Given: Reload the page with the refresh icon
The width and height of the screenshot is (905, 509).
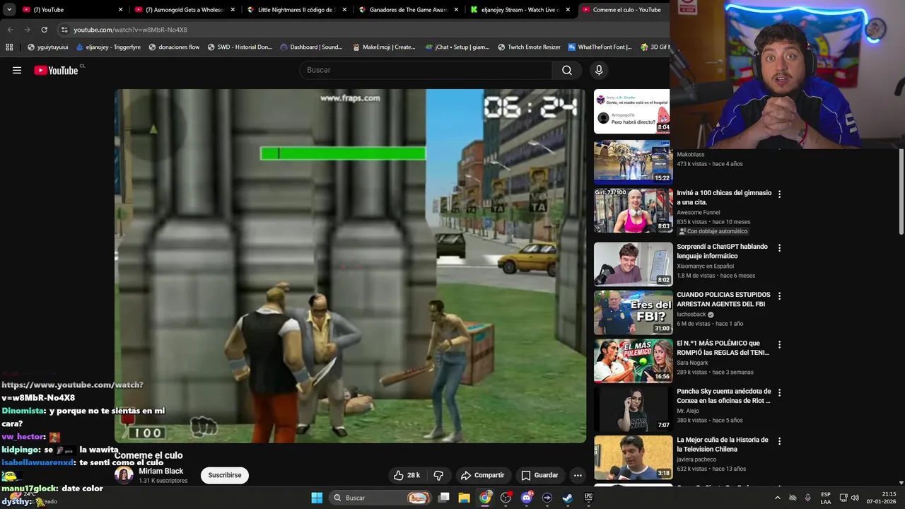Looking at the screenshot, I should 44,30.
